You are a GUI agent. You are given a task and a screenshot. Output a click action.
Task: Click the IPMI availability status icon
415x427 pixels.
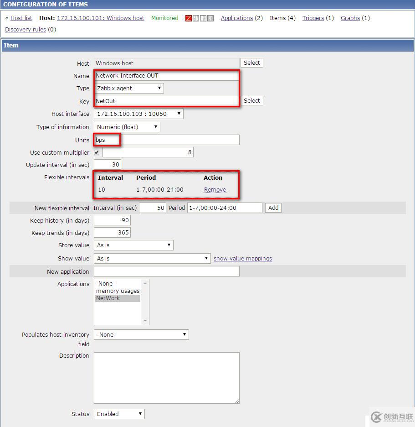click(x=210, y=18)
